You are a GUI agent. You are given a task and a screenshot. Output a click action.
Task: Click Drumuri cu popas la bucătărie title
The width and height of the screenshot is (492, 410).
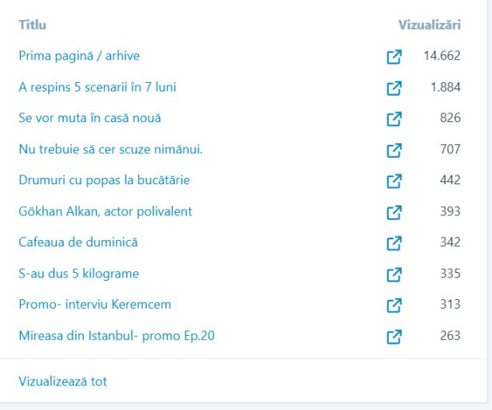(104, 180)
